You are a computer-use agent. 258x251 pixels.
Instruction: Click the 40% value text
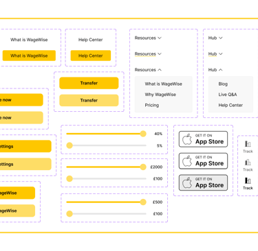pyautogui.click(x=158, y=134)
